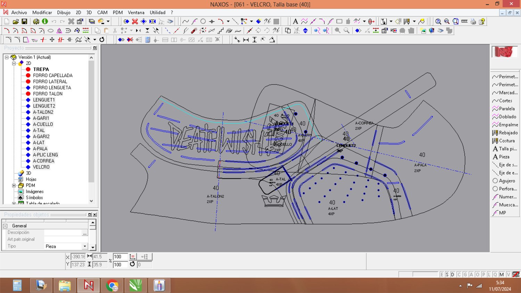Viewport: 521px width, 293px height.
Task: Click the image picture toolbar icon
Action: [x=423, y=31]
